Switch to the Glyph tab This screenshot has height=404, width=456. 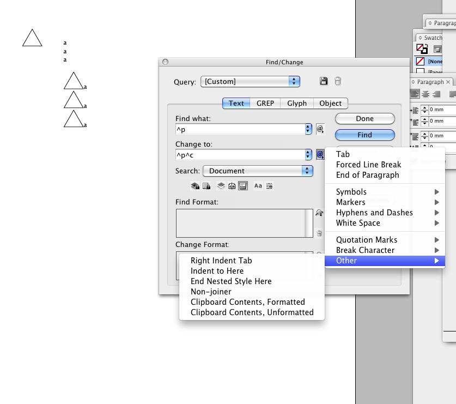(x=297, y=104)
